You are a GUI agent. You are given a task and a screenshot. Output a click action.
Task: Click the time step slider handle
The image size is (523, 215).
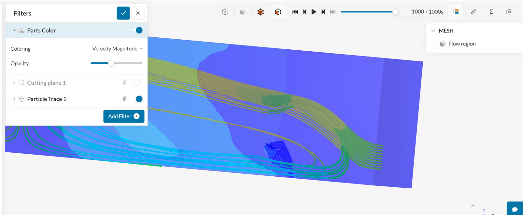[x=395, y=12]
